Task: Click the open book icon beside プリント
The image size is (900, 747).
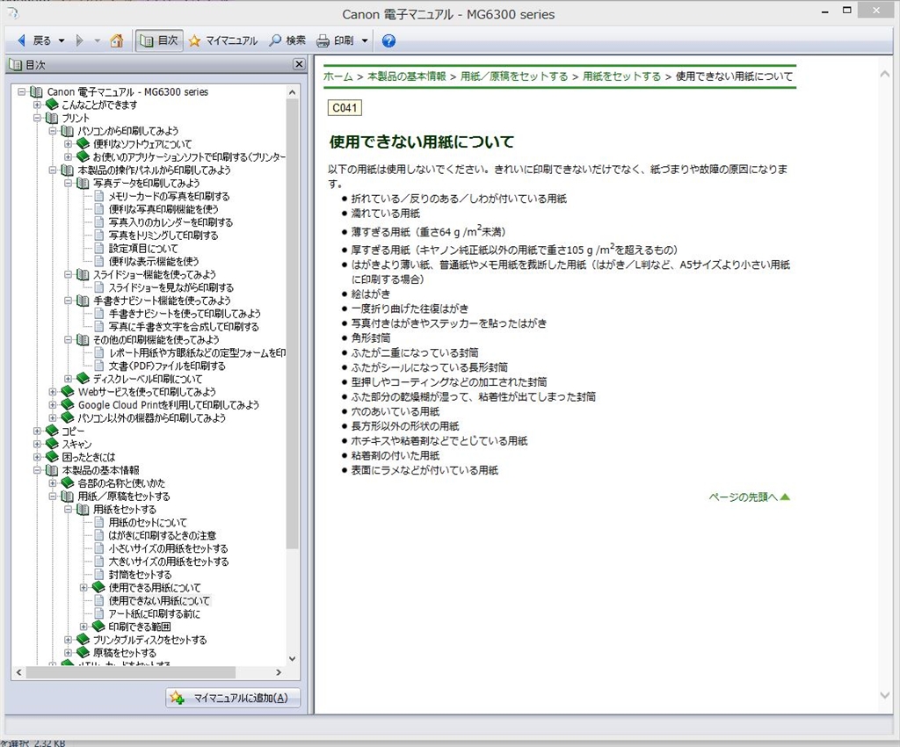Action: (x=52, y=118)
